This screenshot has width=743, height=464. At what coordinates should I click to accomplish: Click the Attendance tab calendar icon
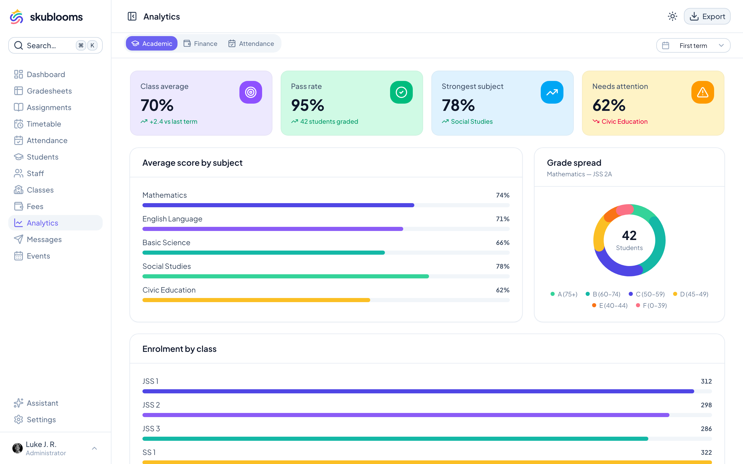[232, 44]
